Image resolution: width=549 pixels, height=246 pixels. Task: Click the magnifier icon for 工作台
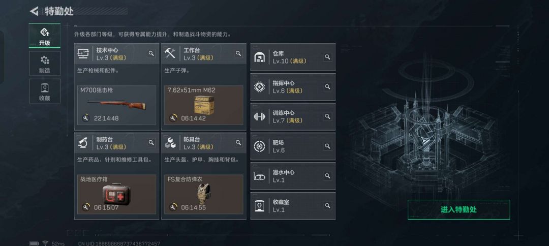tap(238, 53)
